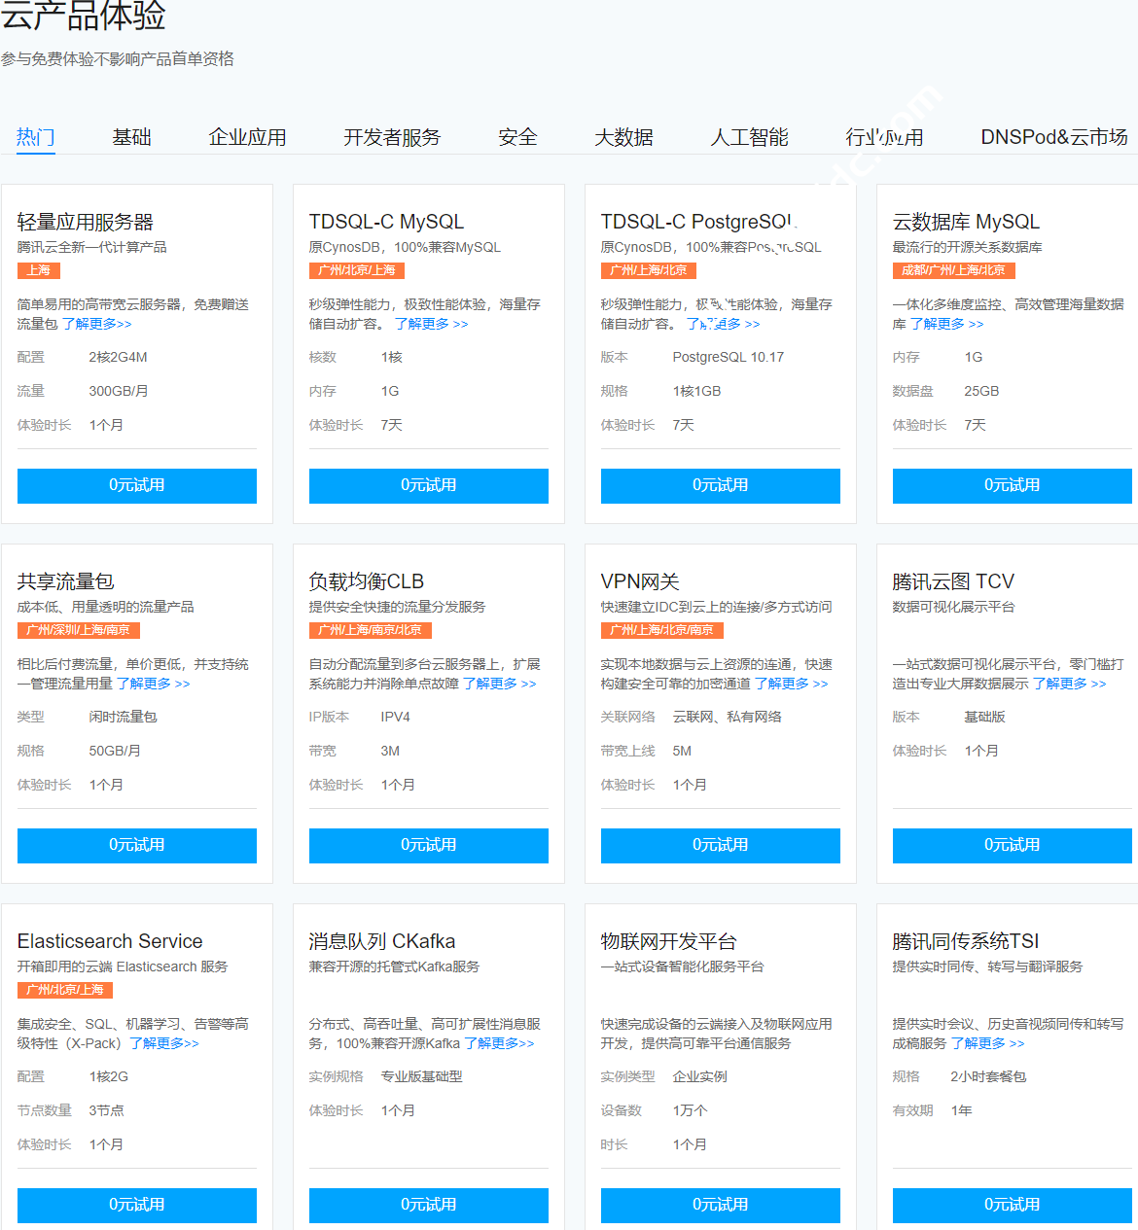
Task: Click the 物联网开发平台 card title
Action: (668, 941)
